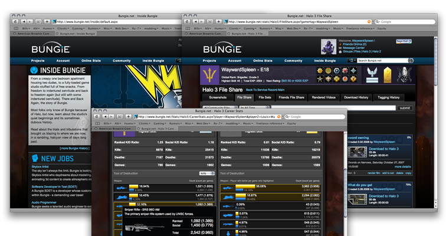Open Community menu in Inside Bungie window
The width and height of the screenshot is (446, 236).
pos(122,61)
